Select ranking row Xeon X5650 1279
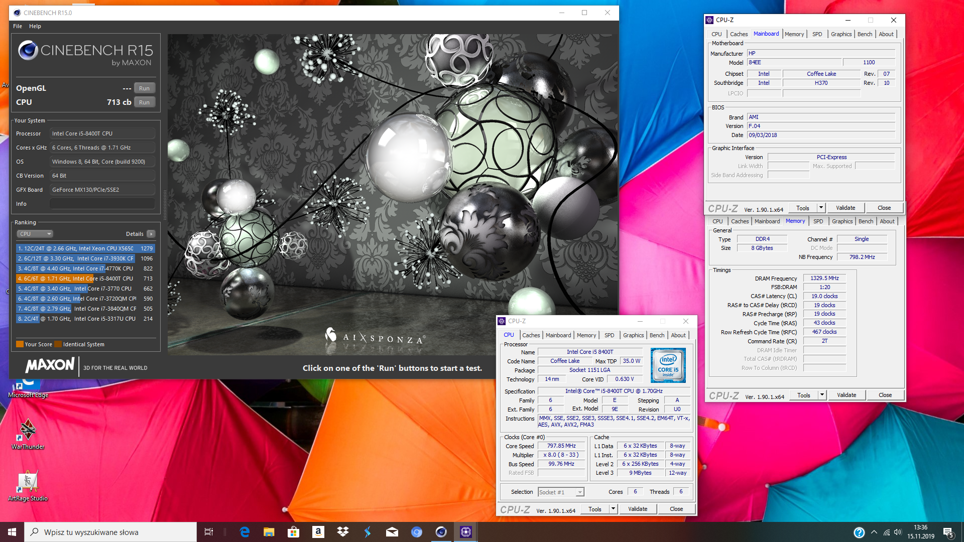Viewport: 964px width, 542px height. [85, 248]
